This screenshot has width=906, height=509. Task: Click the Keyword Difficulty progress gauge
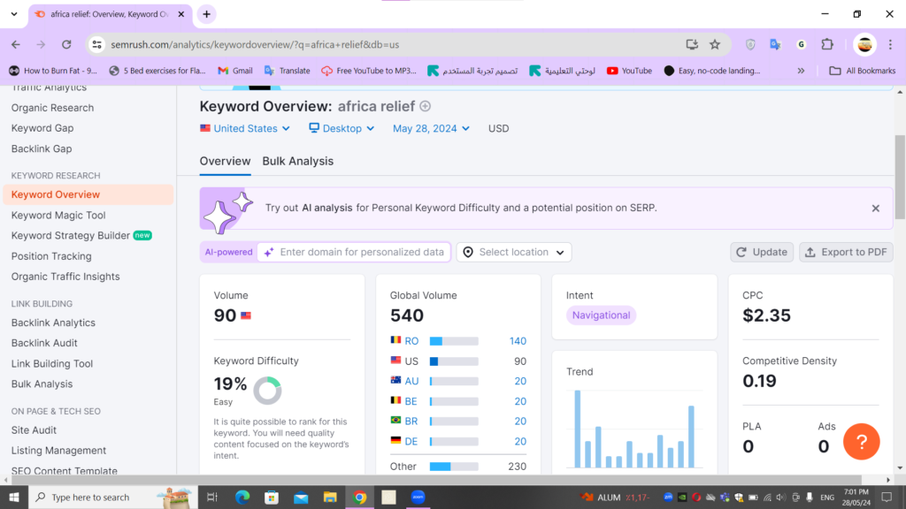tap(267, 390)
